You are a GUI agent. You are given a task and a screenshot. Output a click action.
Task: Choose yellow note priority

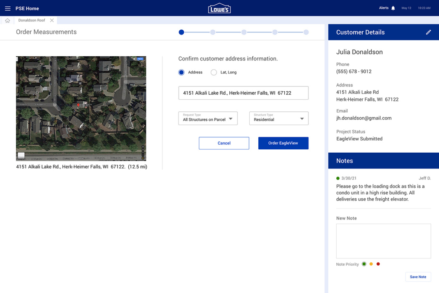coord(371,264)
